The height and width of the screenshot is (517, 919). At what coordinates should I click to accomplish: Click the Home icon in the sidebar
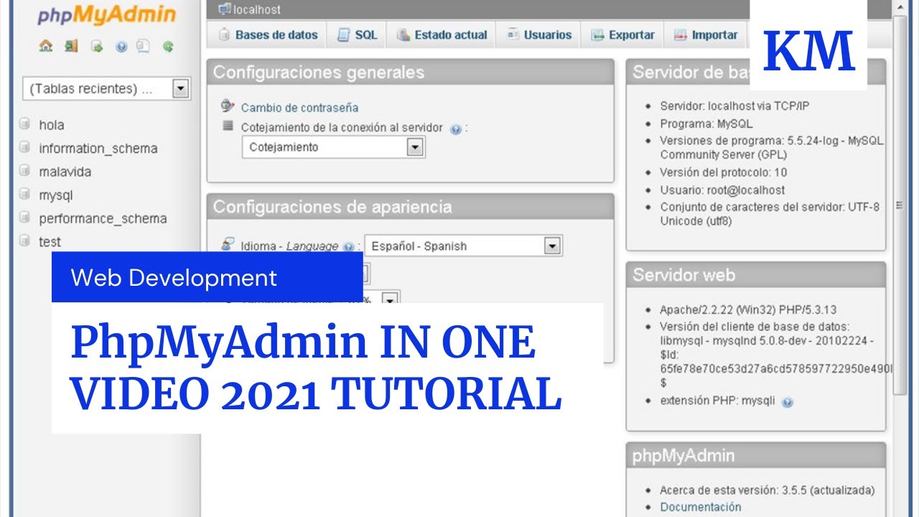46,46
